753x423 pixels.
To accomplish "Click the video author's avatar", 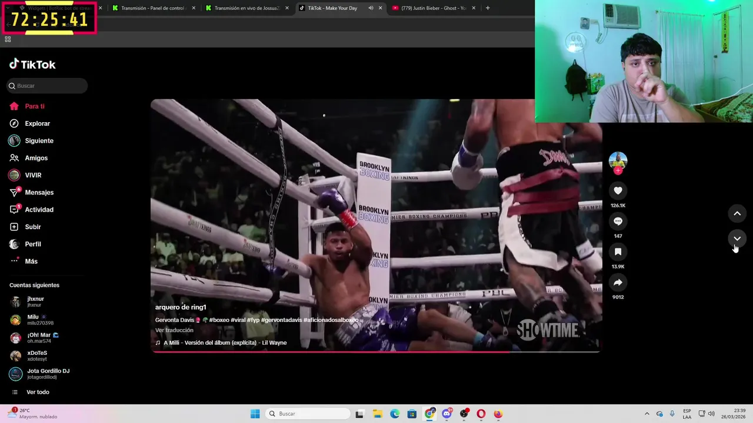I will [618, 160].
